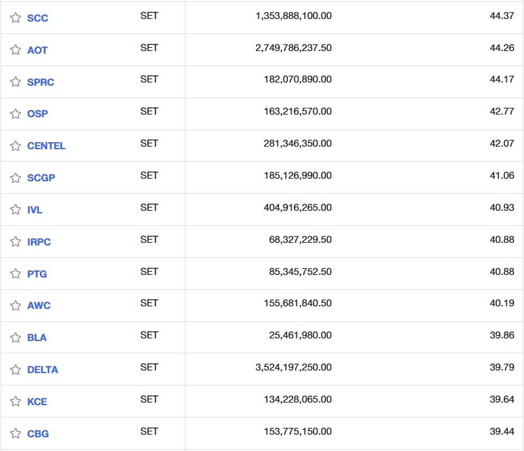Screen dimensions: 524x451
Task: Click SCC value 1,353,888,100.00 cell
Action: point(293,16)
